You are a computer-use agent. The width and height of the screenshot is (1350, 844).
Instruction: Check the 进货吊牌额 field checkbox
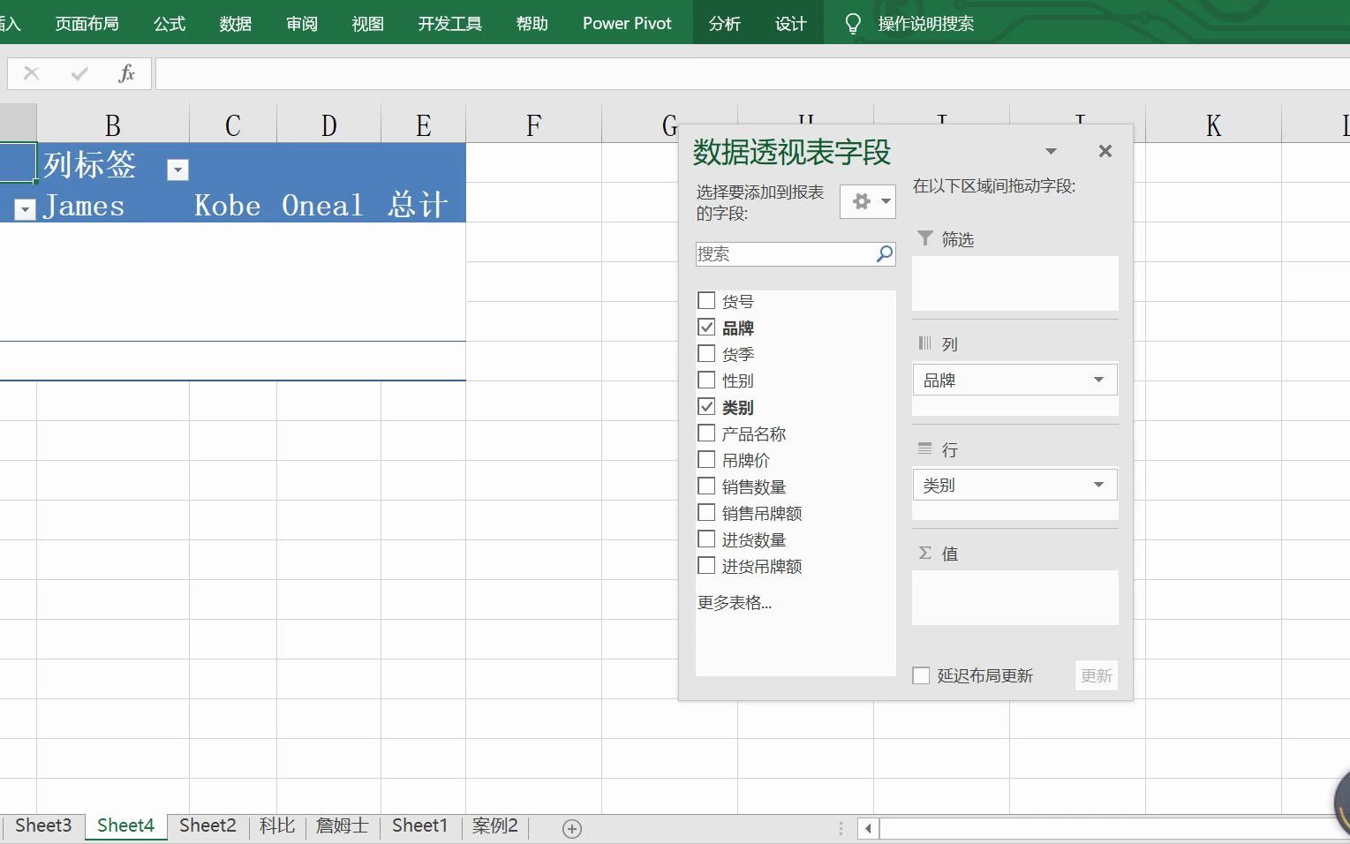706,565
